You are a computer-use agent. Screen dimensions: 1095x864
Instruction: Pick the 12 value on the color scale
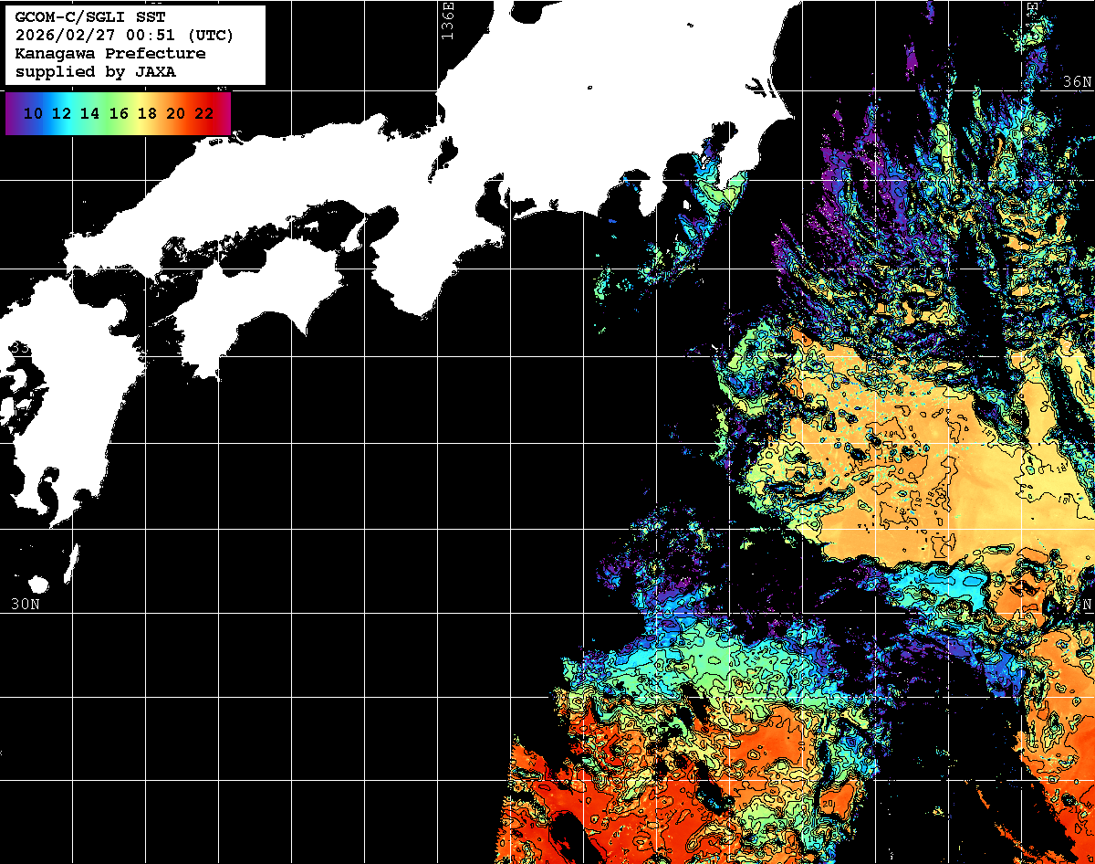point(61,114)
